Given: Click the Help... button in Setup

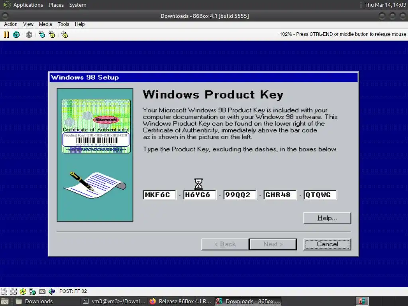Looking at the screenshot, I should (327, 218).
